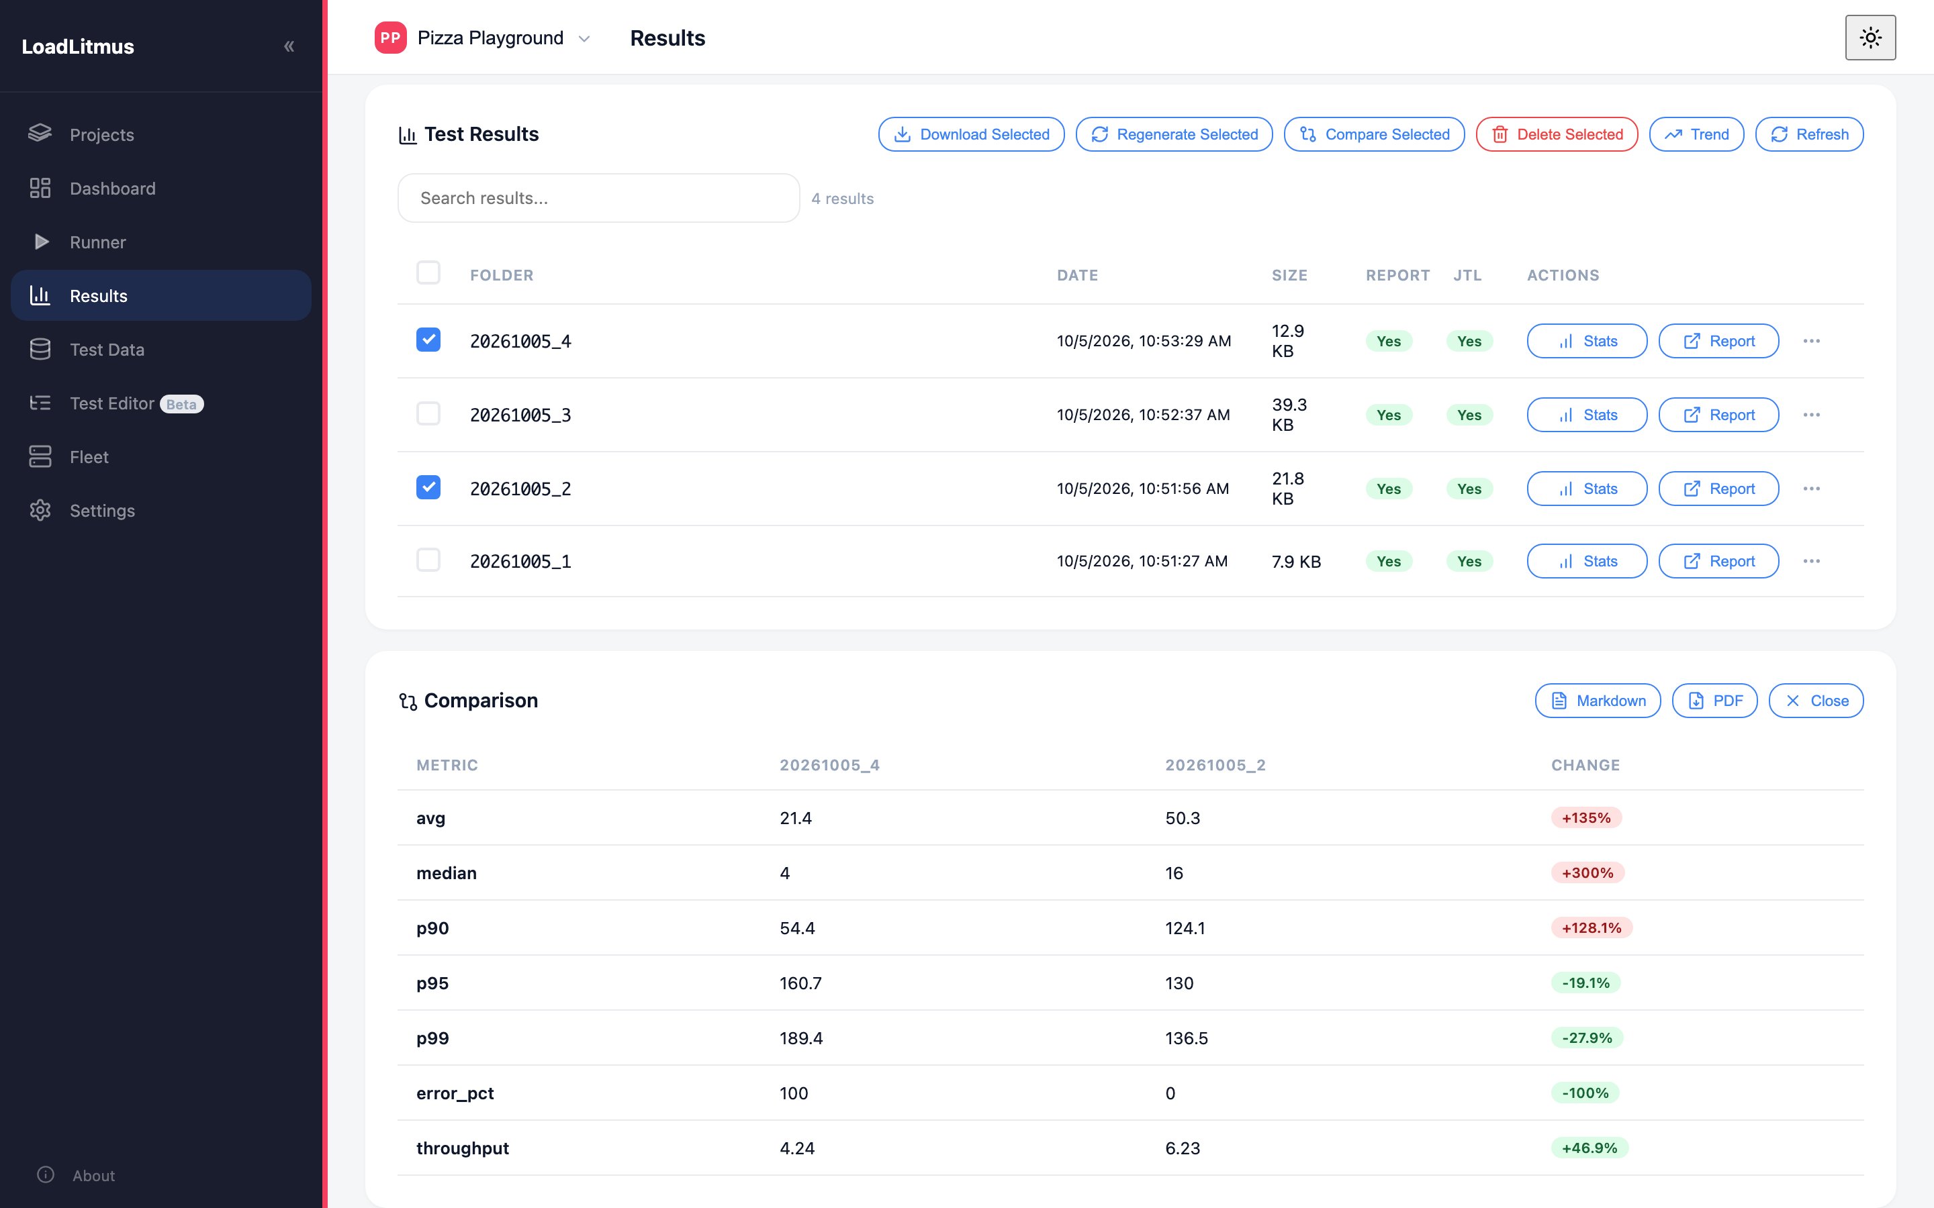
Task: Collapse the LoadLitmus sidebar
Action: pyautogui.click(x=289, y=46)
